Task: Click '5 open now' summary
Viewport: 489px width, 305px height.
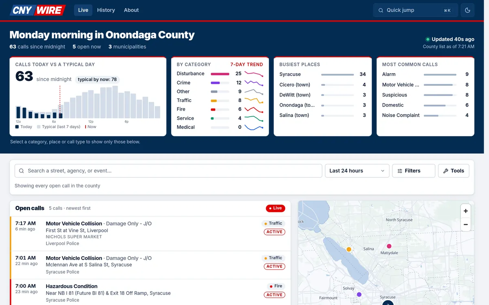Action: [87, 47]
